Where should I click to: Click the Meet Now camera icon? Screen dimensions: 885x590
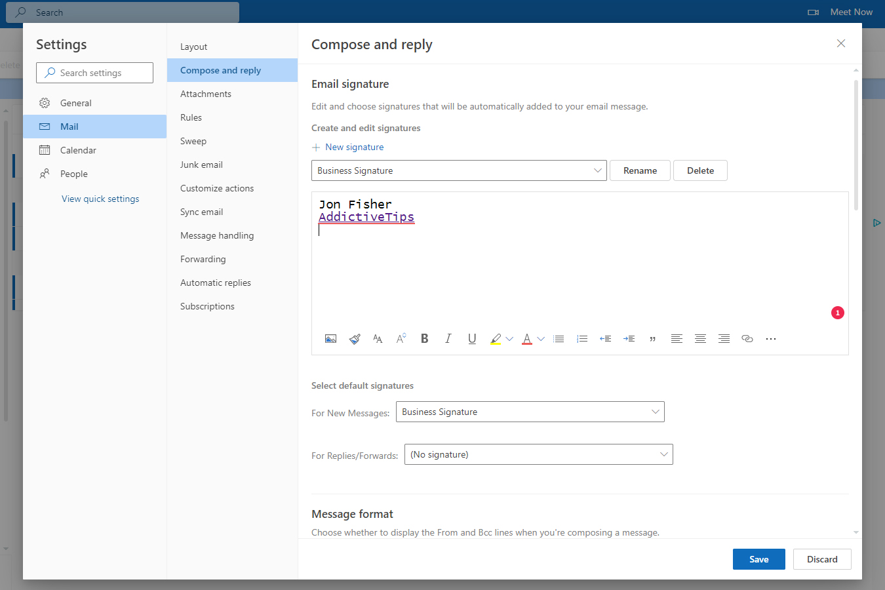tap(814, 12)
